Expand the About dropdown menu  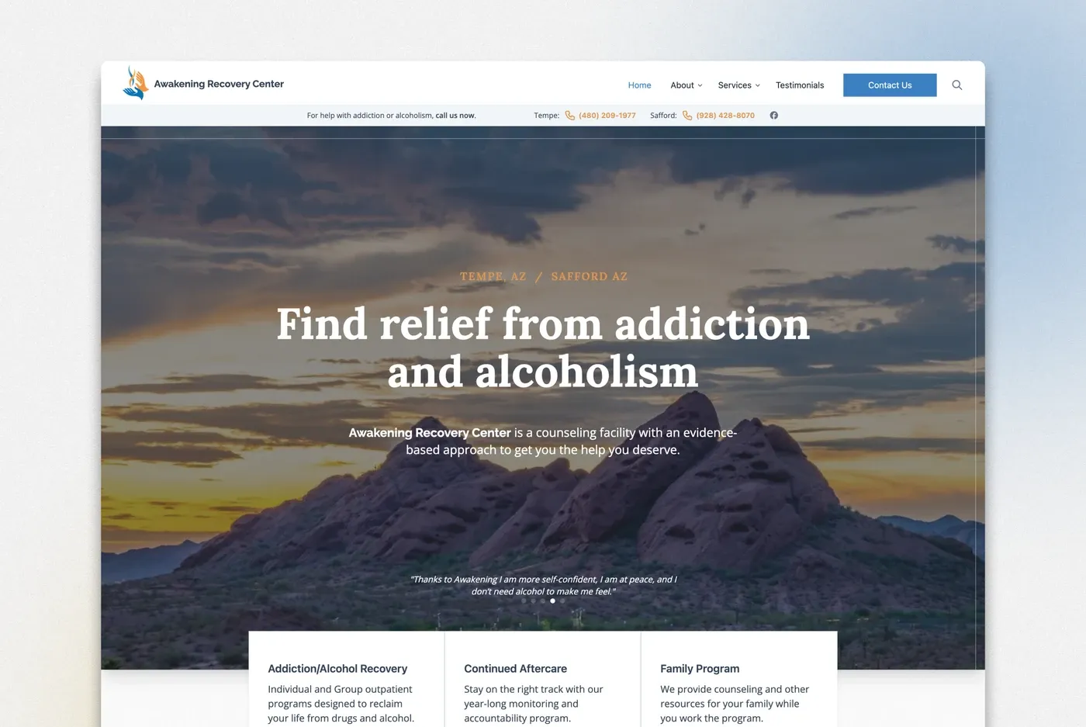coord(686,85)
